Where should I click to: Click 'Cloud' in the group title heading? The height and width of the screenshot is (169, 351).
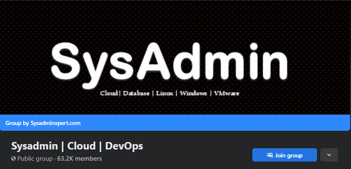82,146
